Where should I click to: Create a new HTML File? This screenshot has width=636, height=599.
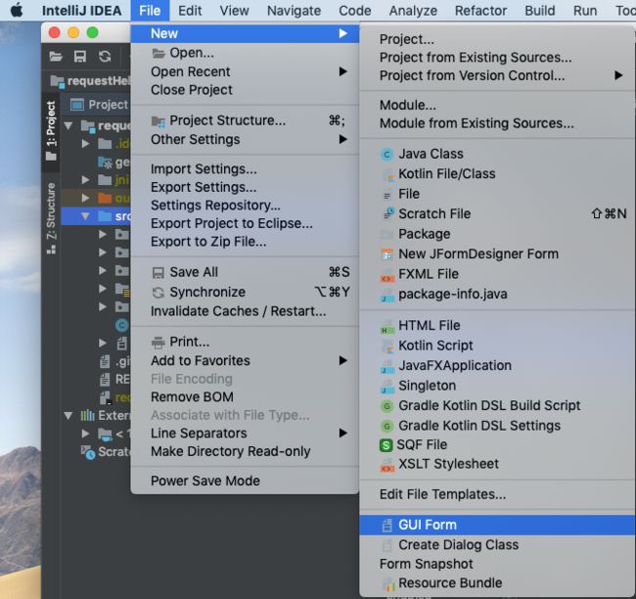coord(497,326)
